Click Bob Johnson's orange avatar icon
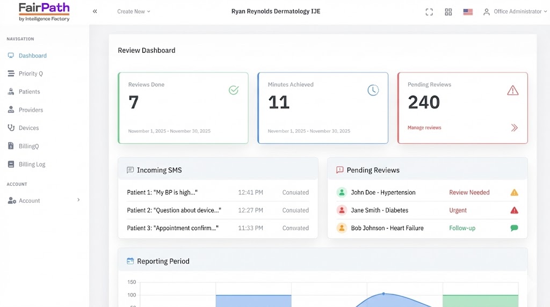Image resolution: width=550 pixels, height=307 pixels. click(x=342, y=228)
